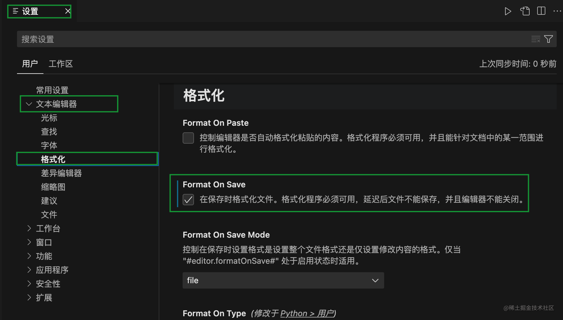Viewport: 563px width, 320px height.
Task: Click Format On Save setting title
Action: tap(214, 185)
